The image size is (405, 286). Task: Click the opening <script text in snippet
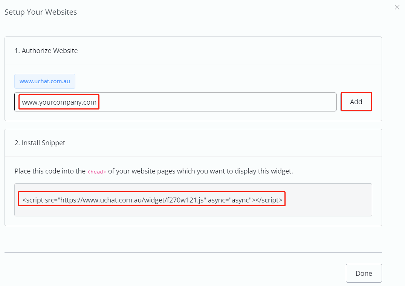(33, 200)
